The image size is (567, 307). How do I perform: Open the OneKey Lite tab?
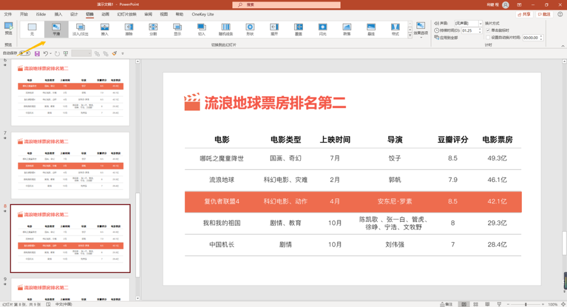tap(203, 14)
